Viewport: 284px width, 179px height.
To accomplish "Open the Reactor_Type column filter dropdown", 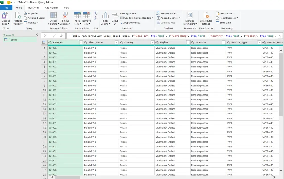I will pyautogui.click(x=259, y=42).
